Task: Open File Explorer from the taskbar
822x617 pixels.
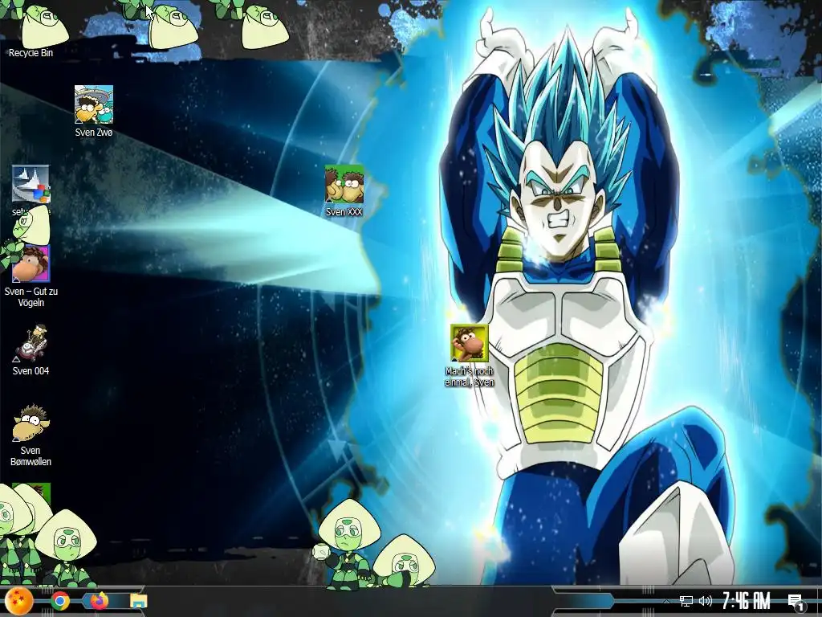Action: pyautogui.click(x=138, y=601)
